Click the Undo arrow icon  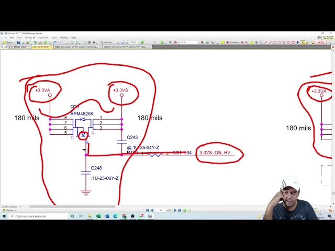point(54,42)
